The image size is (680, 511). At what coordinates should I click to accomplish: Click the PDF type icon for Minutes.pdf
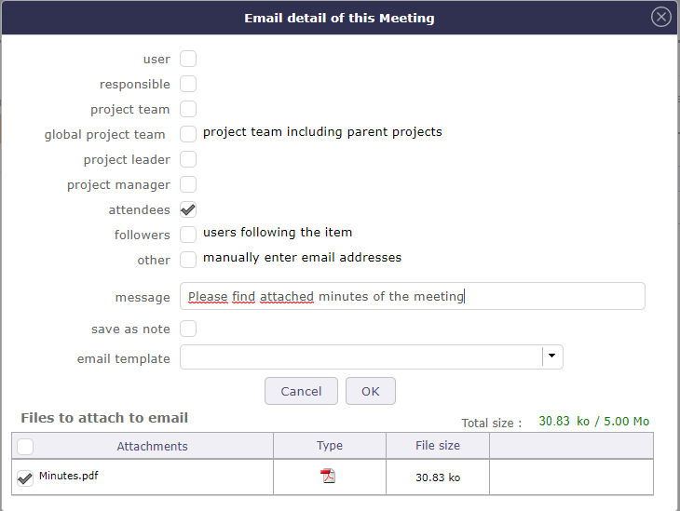[x=328, y=477]
